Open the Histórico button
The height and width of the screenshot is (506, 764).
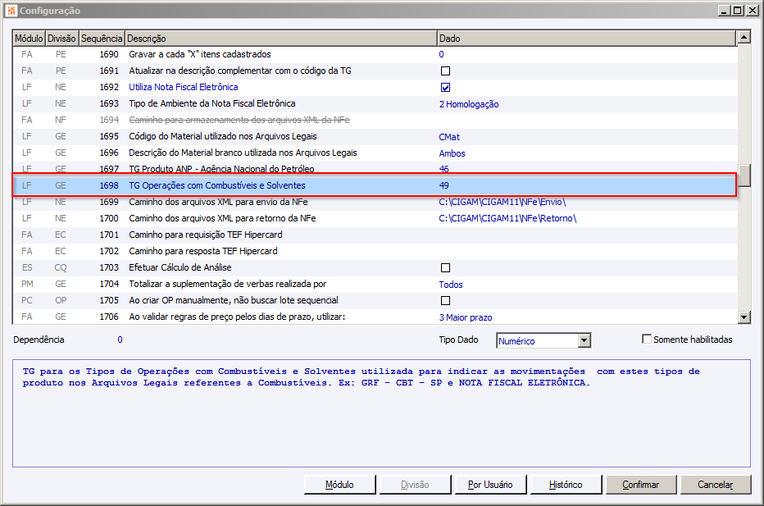coord(566,485)
